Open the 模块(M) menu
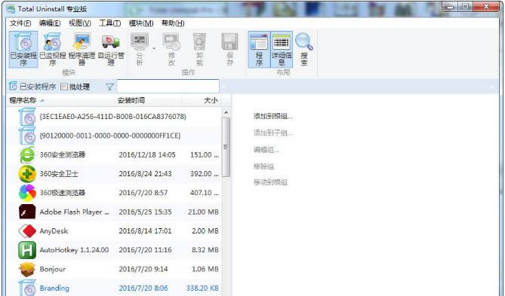 (x=141, y=23)
